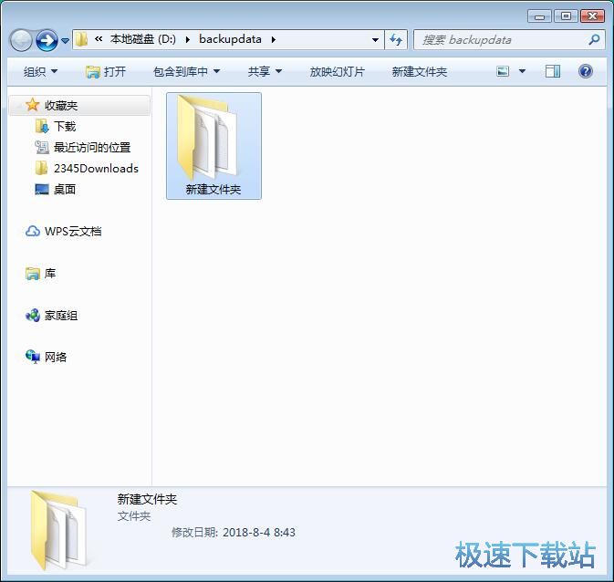Image resolution: width=614 pixels, height=582 pixels.
Task: Select the 新建文件夹 folder thumbnail
Action: pyautogui.click(x=213, y=146)
